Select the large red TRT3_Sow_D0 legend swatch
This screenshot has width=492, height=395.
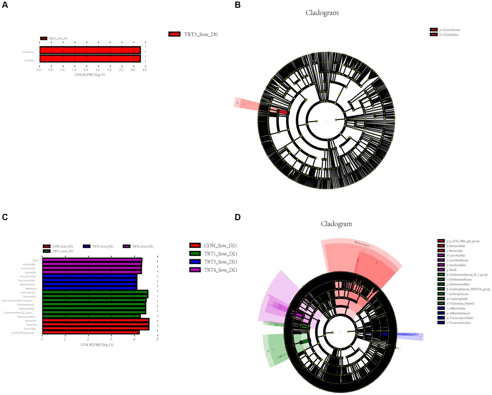coord(174,34)
